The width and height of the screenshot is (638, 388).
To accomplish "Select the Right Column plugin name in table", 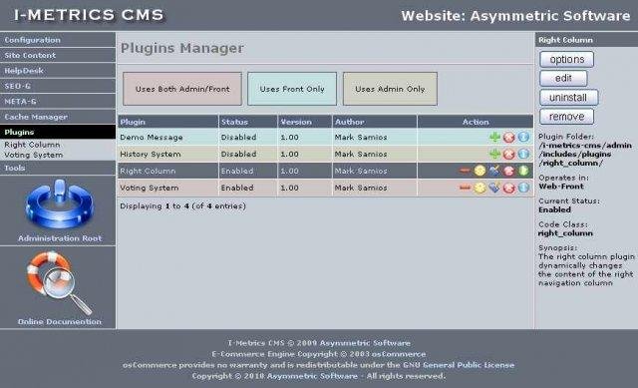I will point(148,171).
